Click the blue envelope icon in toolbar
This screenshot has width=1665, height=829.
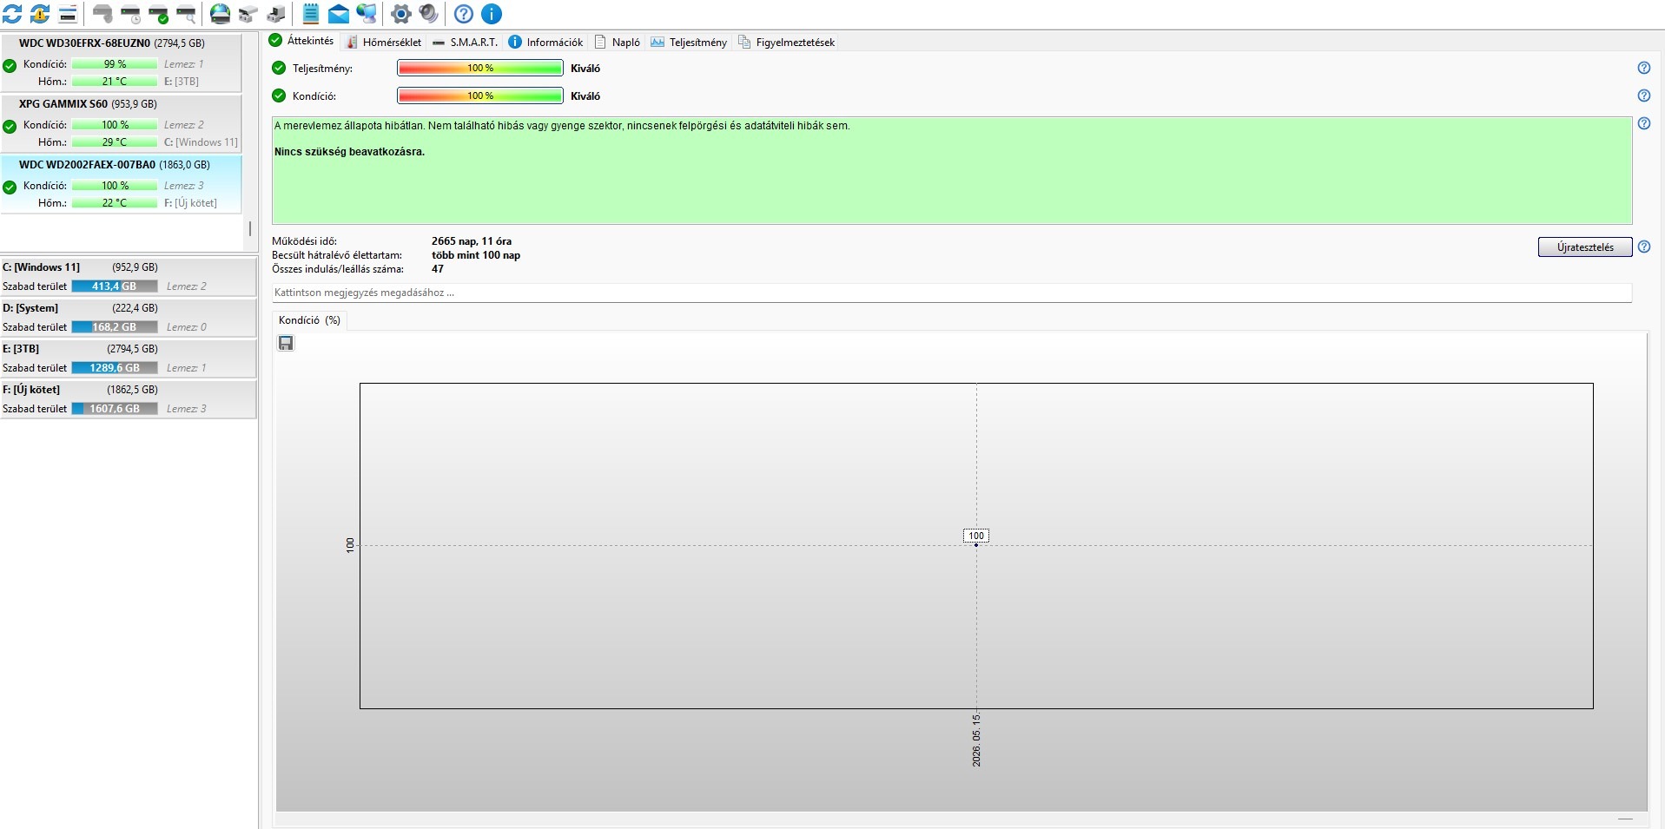[339, 14]
